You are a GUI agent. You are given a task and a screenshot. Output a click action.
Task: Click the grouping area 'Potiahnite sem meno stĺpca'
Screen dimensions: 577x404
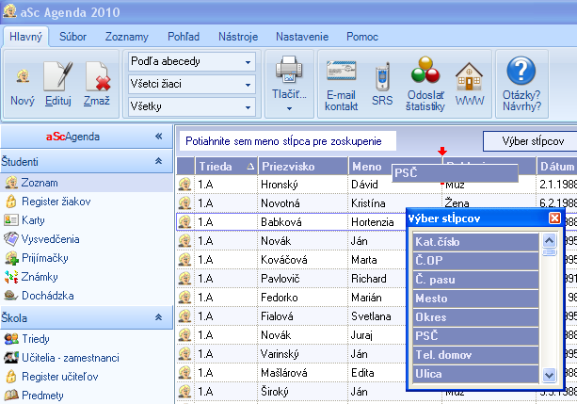pyautogui.click(x=288, y=141)
